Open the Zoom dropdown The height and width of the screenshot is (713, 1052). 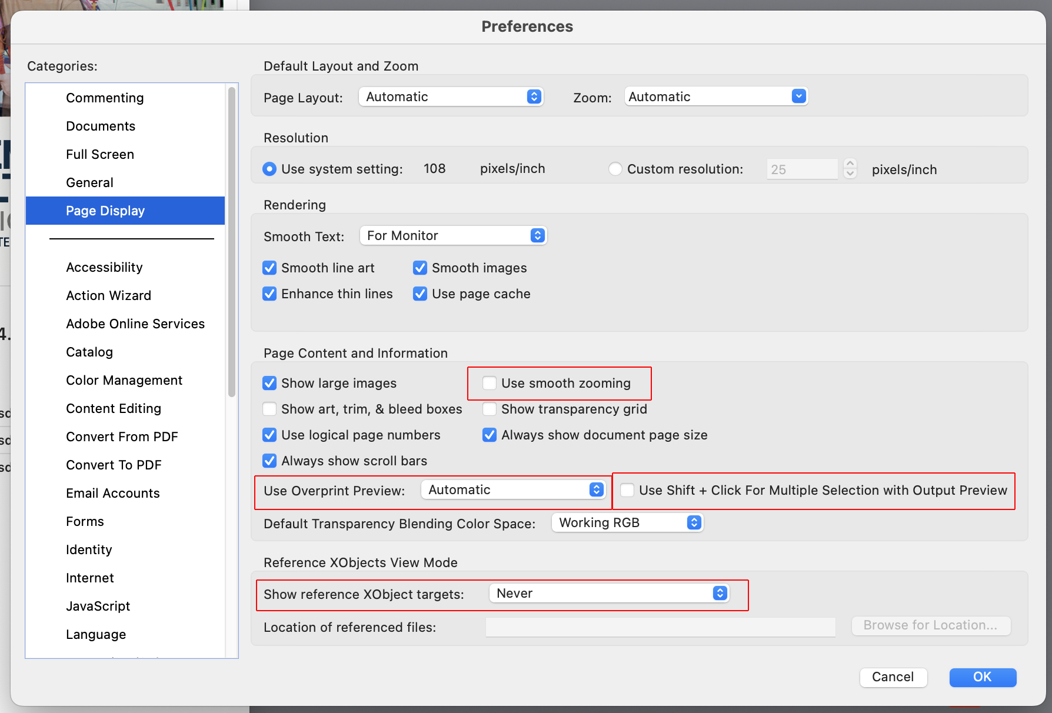coord(715,96)
